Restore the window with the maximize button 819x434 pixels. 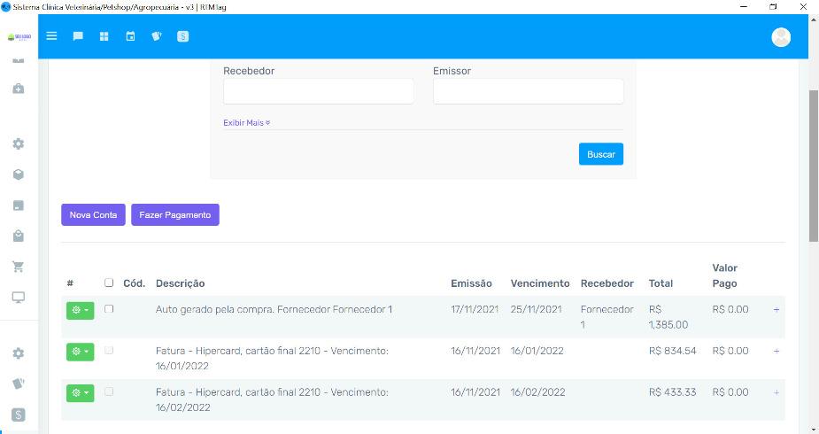click(x=774, y=7)
